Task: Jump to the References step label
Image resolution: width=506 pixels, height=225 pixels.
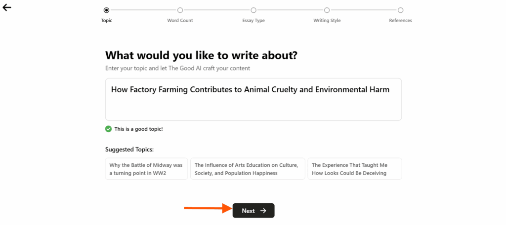Action: (x=400, y=20)
